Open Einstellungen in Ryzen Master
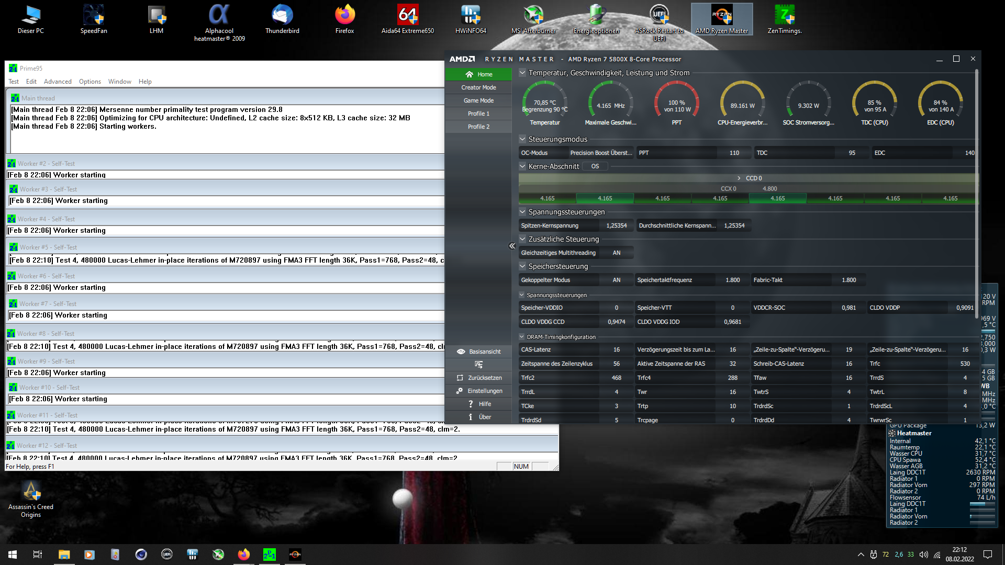Image resolution: width=1005 pixels, height=565 pixels. [x=478, y=391]
